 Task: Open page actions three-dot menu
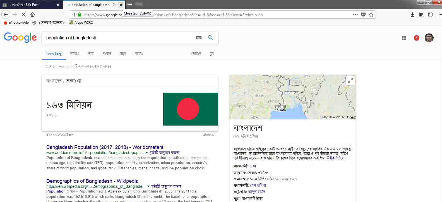[355, 15]
